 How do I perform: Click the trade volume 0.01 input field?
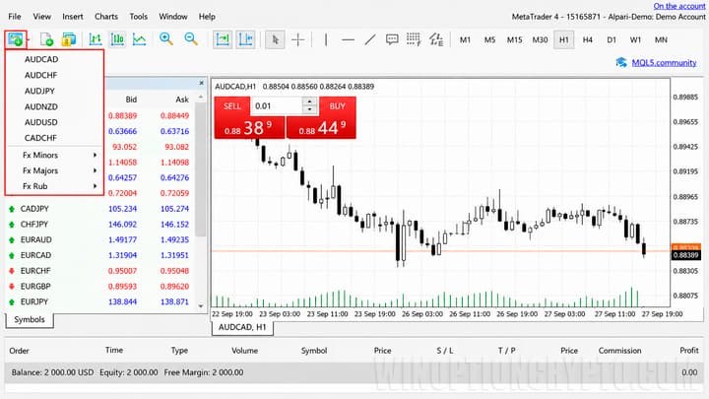[277, 105]
